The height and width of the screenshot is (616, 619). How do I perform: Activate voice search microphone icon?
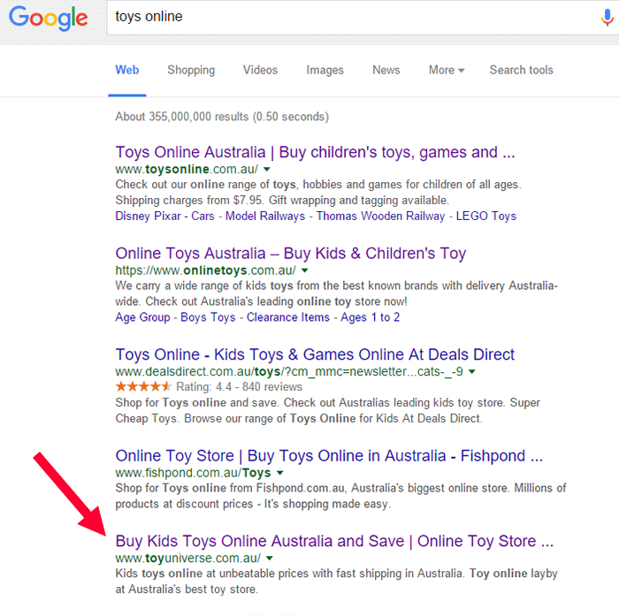coord(608,18)
